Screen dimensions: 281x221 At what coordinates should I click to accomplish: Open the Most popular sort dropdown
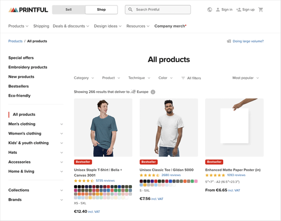[x=246, y=78]
